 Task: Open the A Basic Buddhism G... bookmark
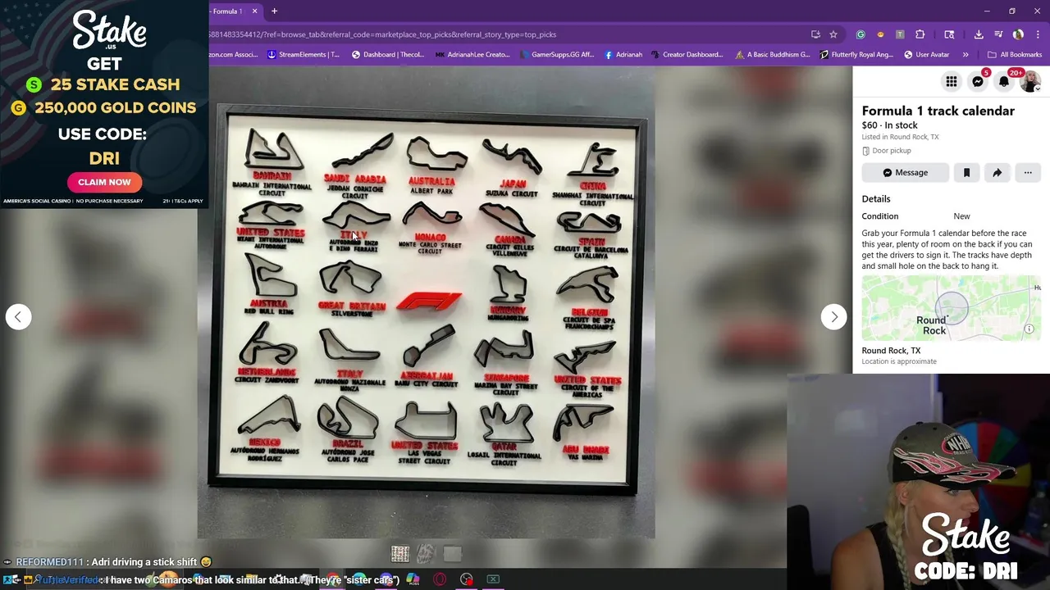coord(773,55)
